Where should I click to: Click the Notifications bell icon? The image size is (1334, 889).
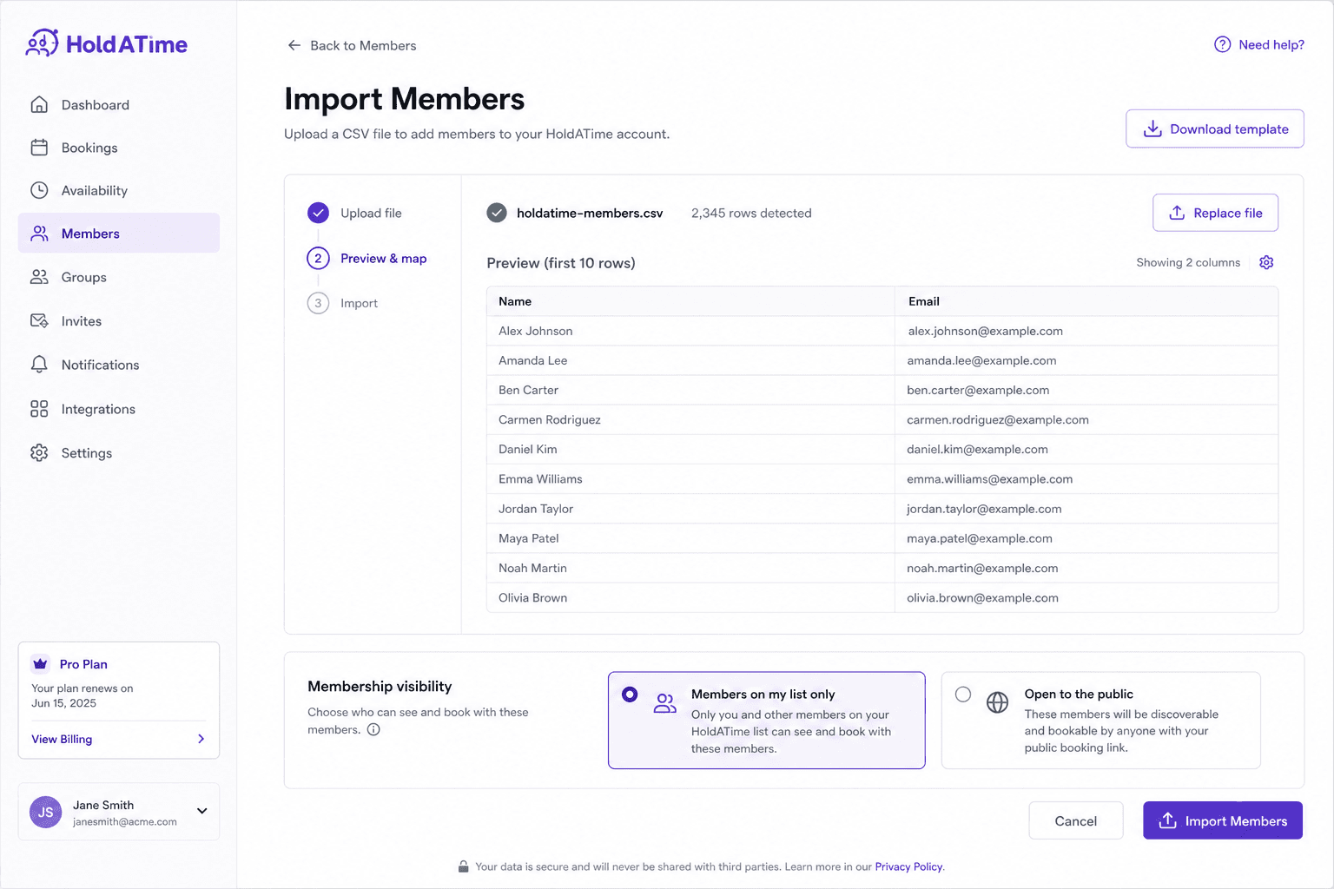tap(39, 365)
